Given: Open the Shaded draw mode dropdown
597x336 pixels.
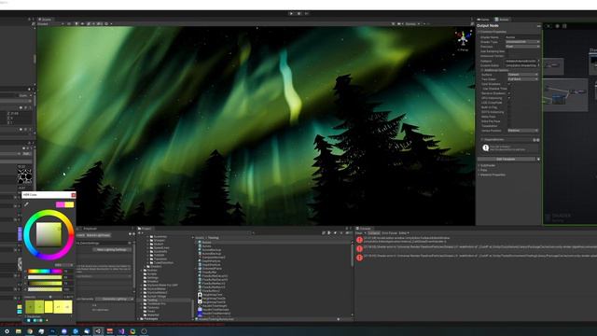Looking at the screenshot, I should pyautogui.click(x=50, y=24).
